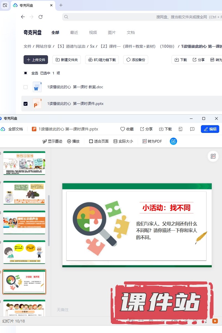This screenshot has width=222, height=333.
Task: Click the 新建文件夹 button
Action: (x=67, y=60)
